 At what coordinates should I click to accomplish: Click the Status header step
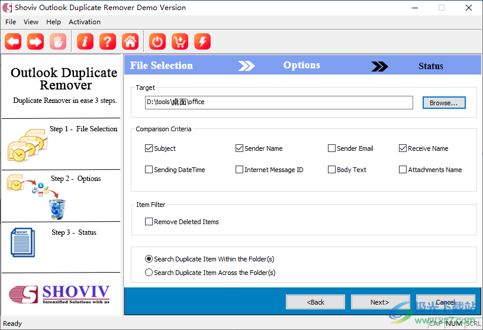pos(431,66)
